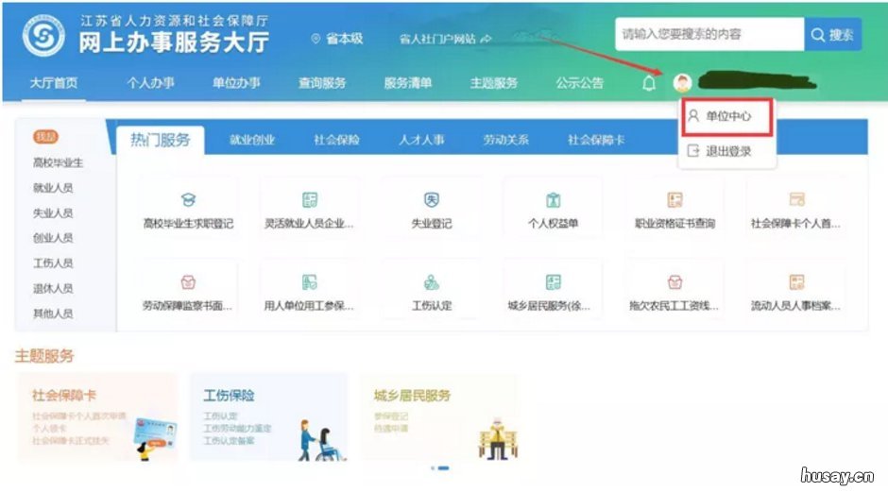This screenshot has height=492, width=888.
Task: Open the 查询服务 nav item
Action: [x=322, y=83]
